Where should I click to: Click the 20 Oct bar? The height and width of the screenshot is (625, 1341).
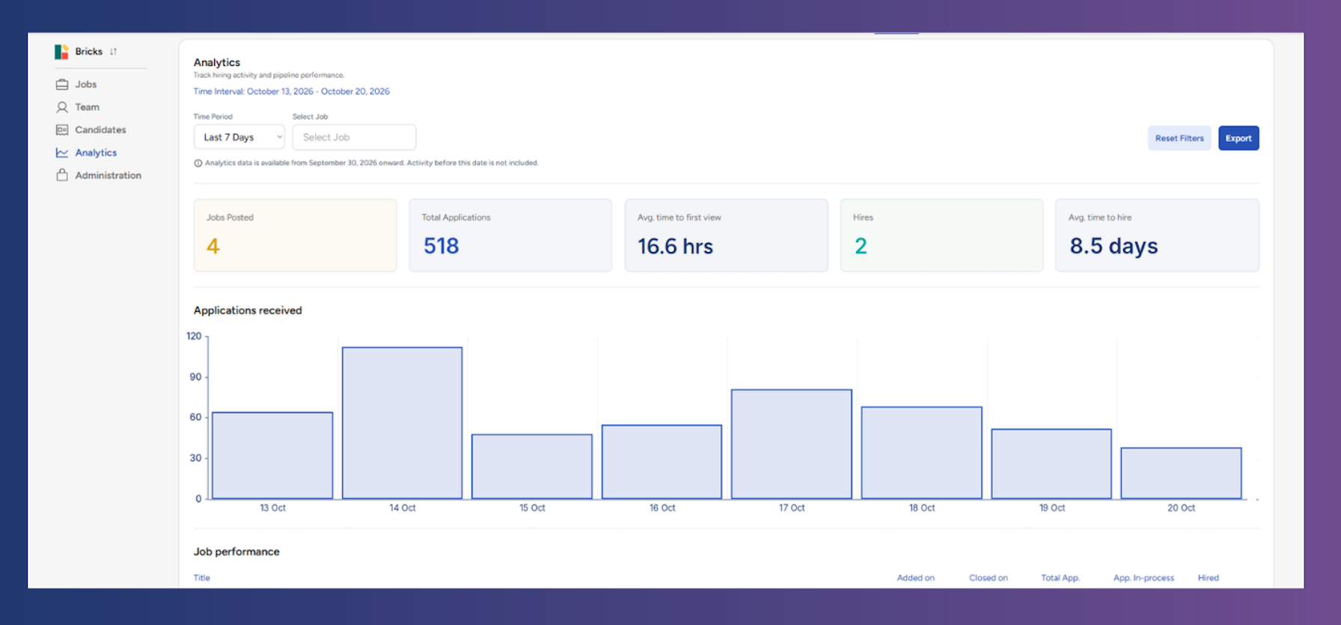coord(1182,473)
